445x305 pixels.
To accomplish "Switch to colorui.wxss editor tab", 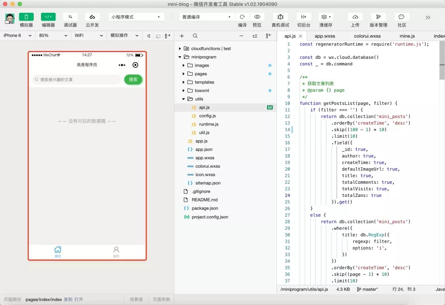I will (367, 36).
